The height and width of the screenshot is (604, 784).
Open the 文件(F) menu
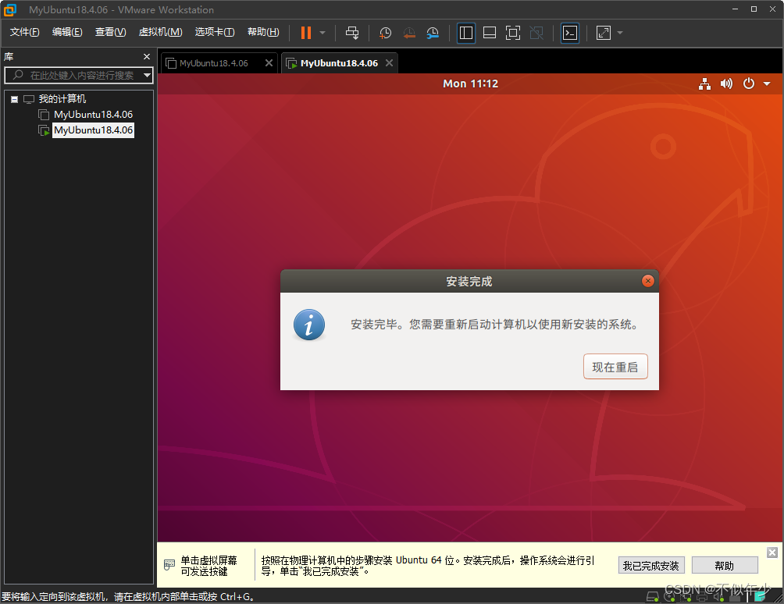24,32
